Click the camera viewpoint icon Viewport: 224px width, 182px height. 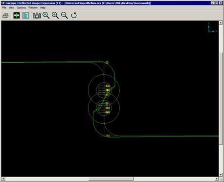tap(37, 16)
